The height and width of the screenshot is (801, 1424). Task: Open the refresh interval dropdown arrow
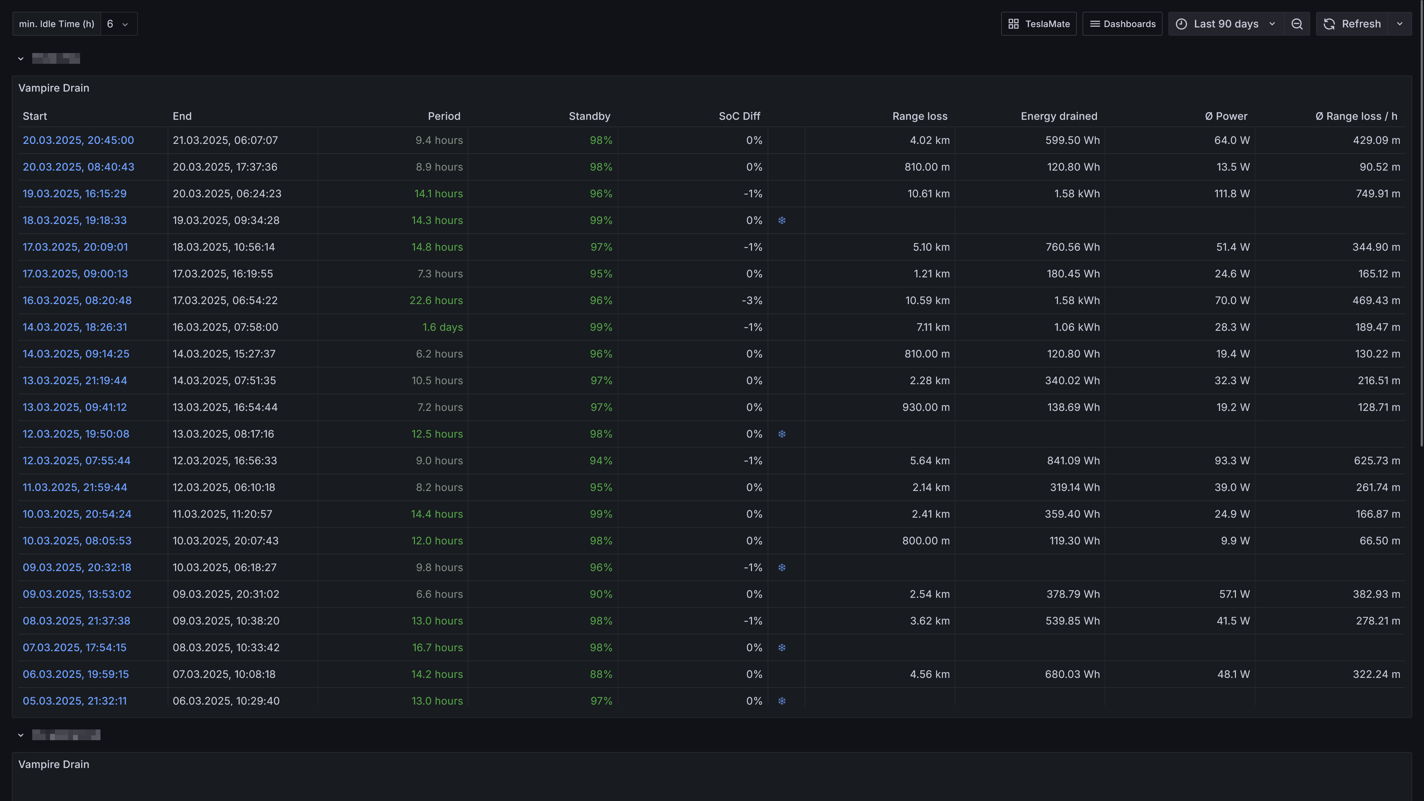coord(1400,24)
